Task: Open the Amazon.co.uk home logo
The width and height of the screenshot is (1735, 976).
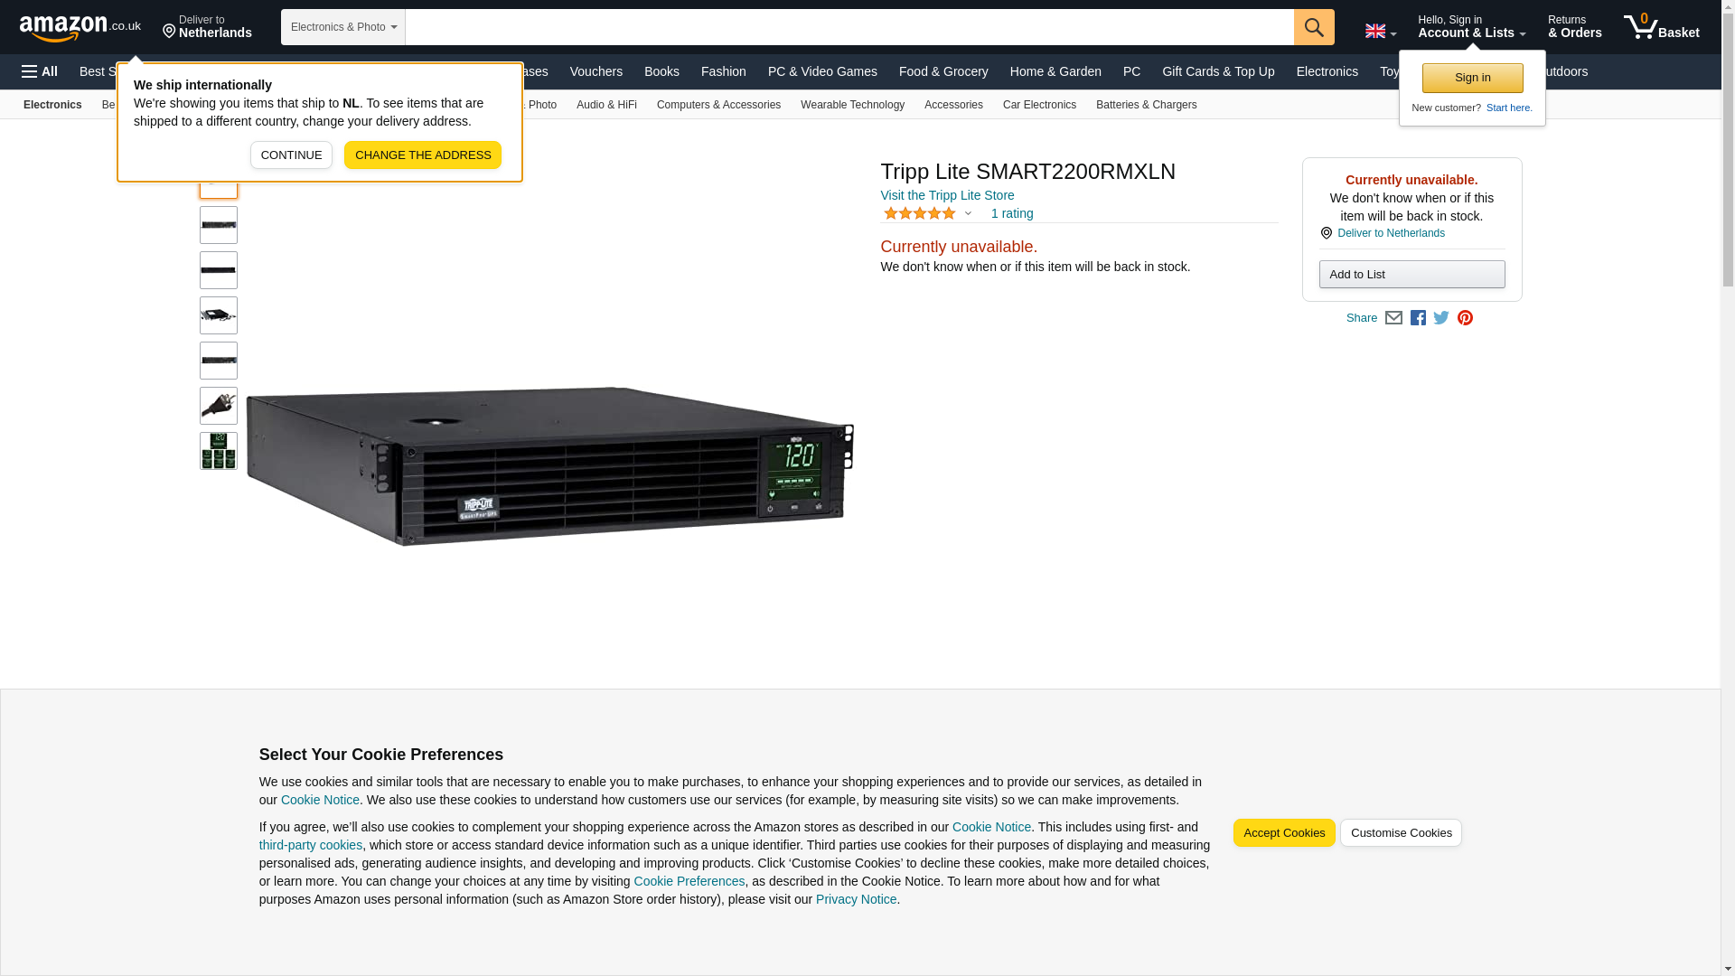Action: click(x=80, y=28)
